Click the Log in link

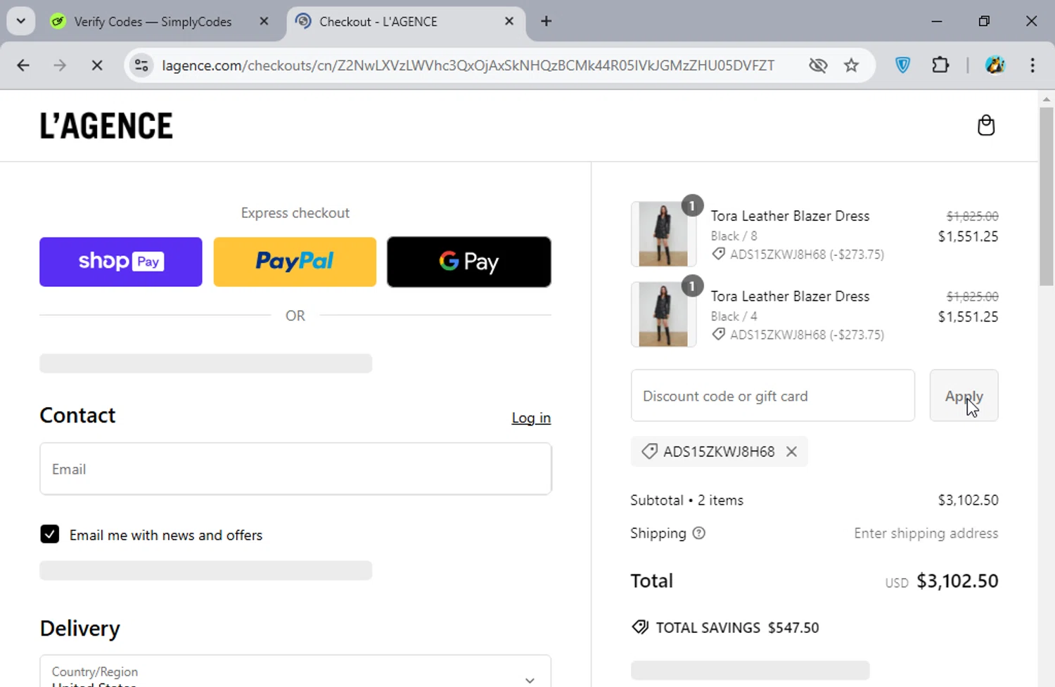tap(531, 418)
